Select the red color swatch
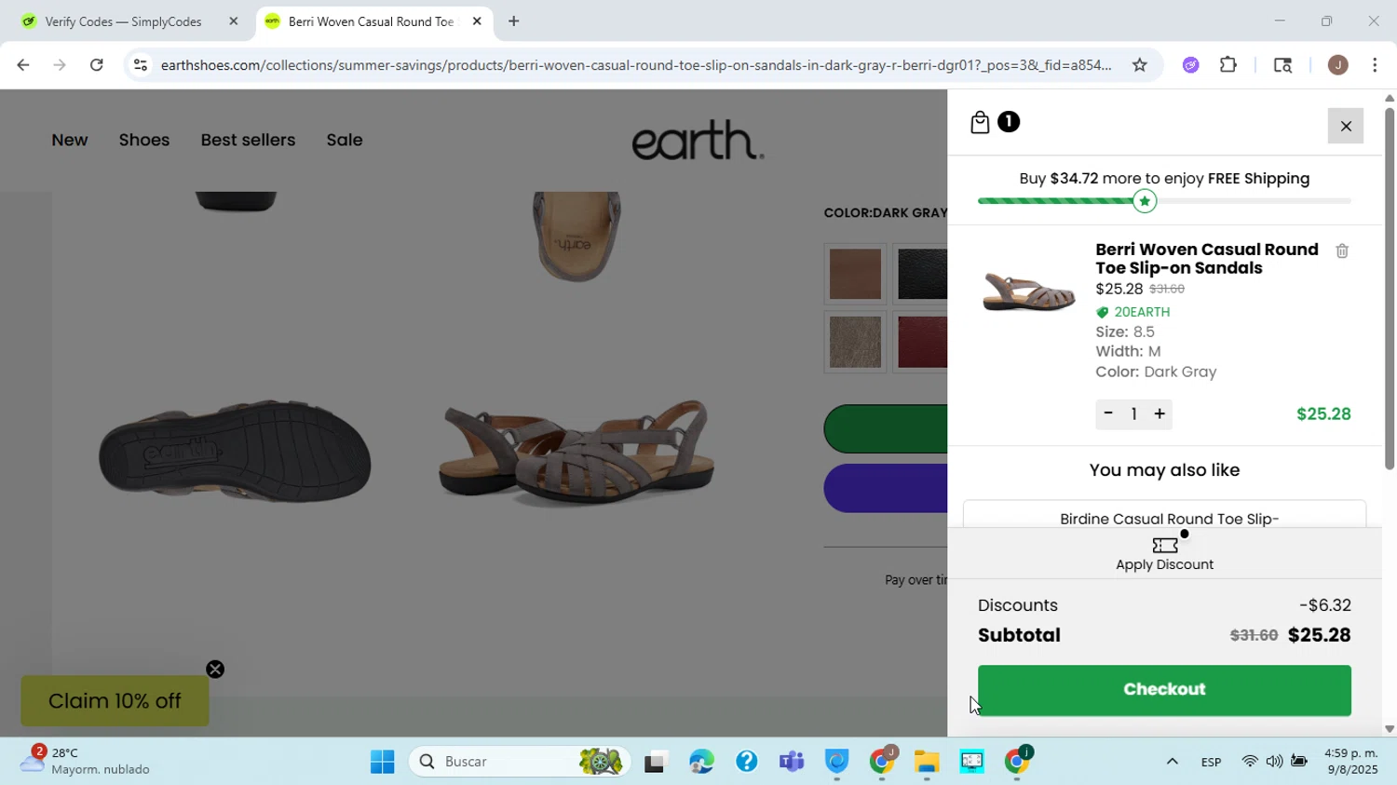This screenshot has height=785, width=1397. tap(922, 342)
